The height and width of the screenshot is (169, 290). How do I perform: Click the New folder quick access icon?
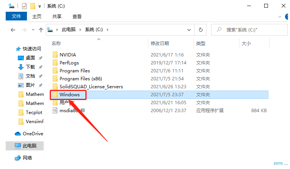[33, 6]
